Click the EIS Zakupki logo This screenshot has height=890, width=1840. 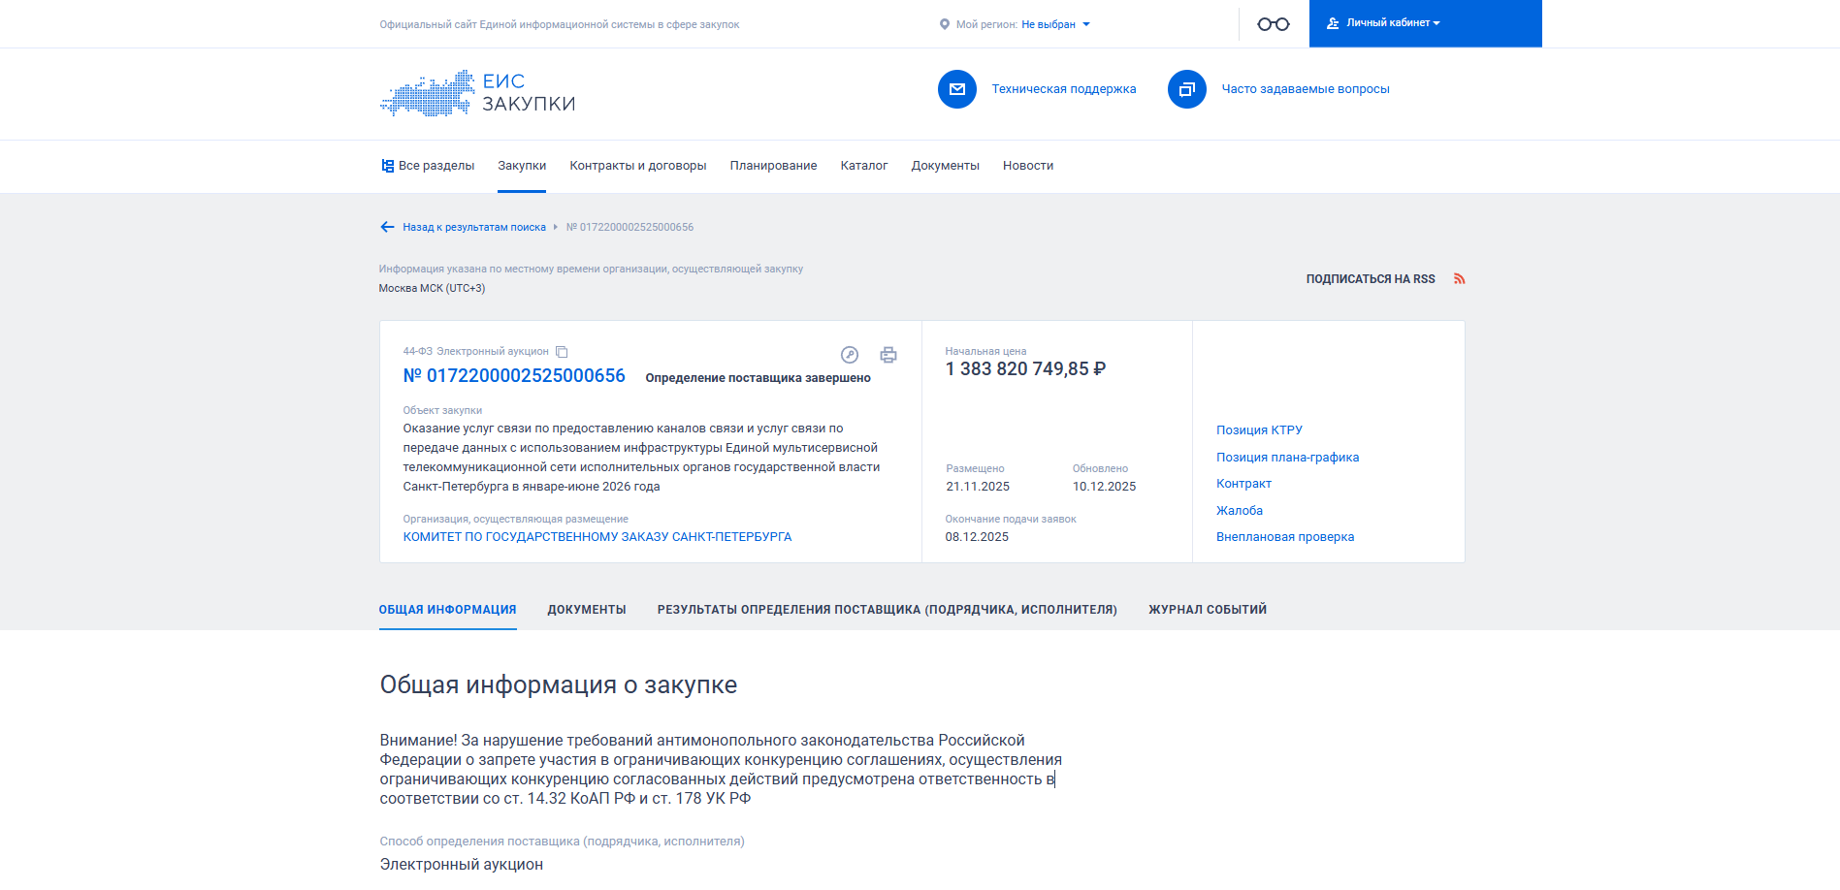[477, 93]
